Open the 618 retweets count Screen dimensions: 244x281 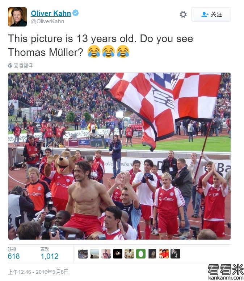pos(14,256)
